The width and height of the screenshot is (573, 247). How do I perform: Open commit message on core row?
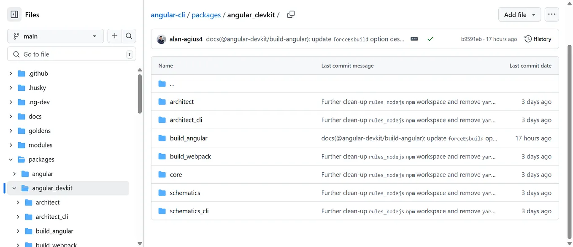point(408,174)
